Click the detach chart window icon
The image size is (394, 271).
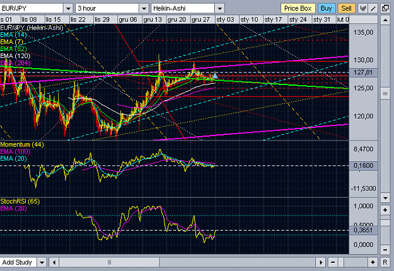coord(385,8)
